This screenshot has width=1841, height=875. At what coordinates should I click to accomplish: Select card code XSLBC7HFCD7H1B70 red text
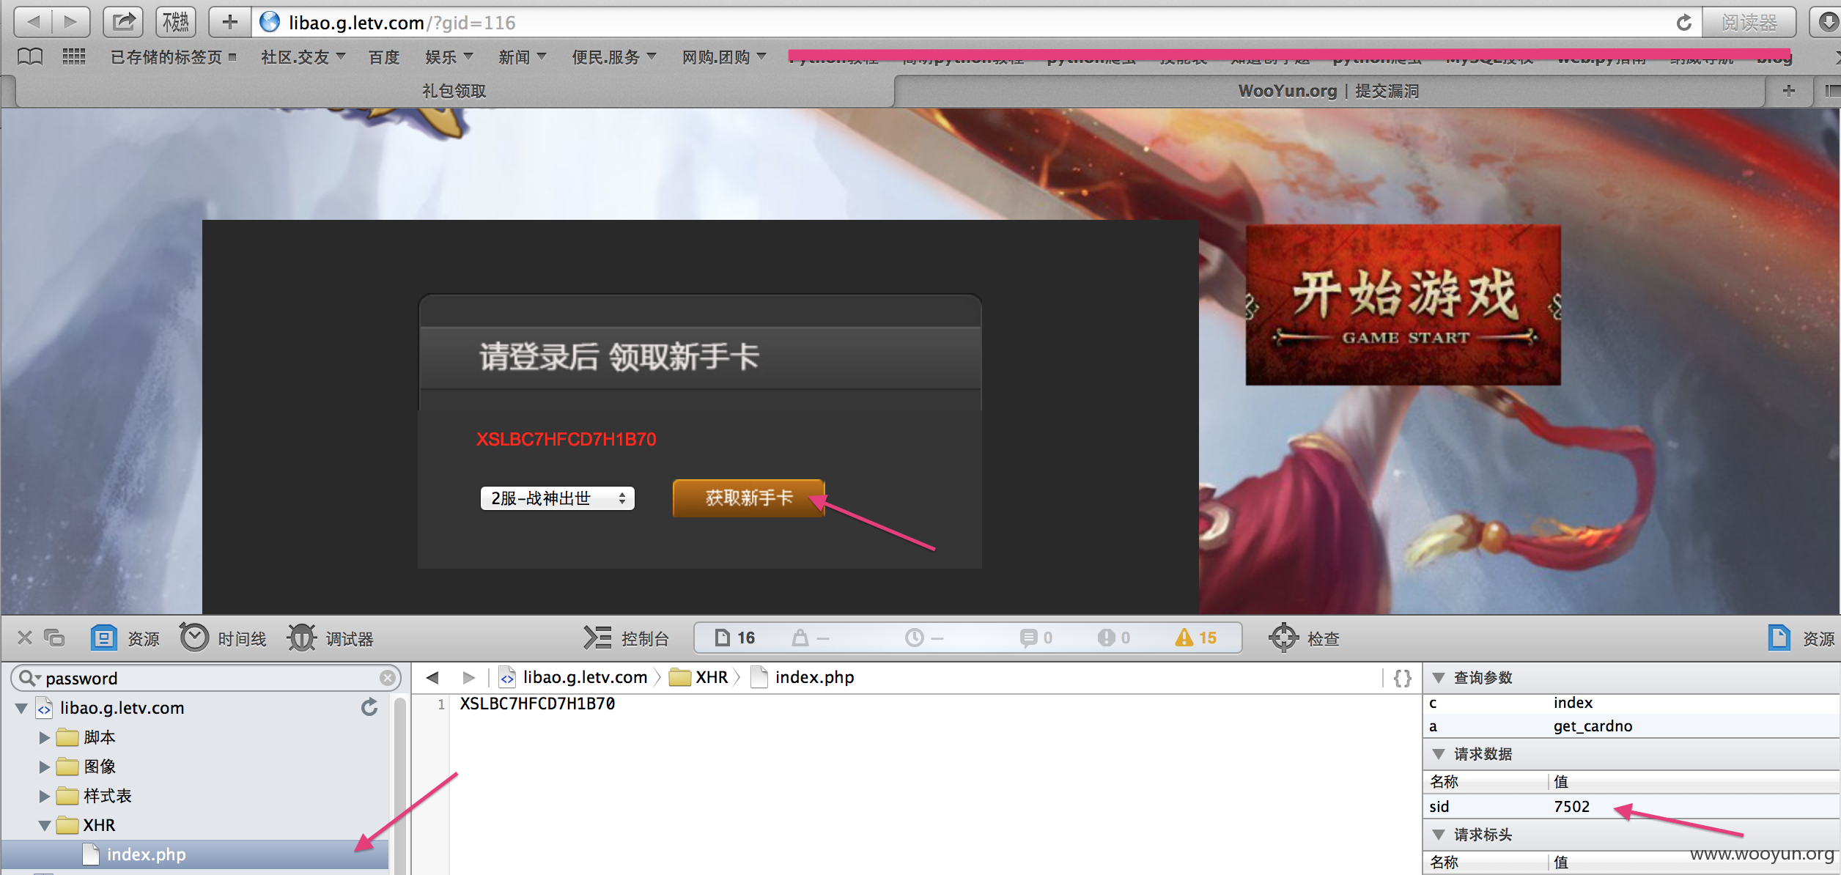(566, 439)
